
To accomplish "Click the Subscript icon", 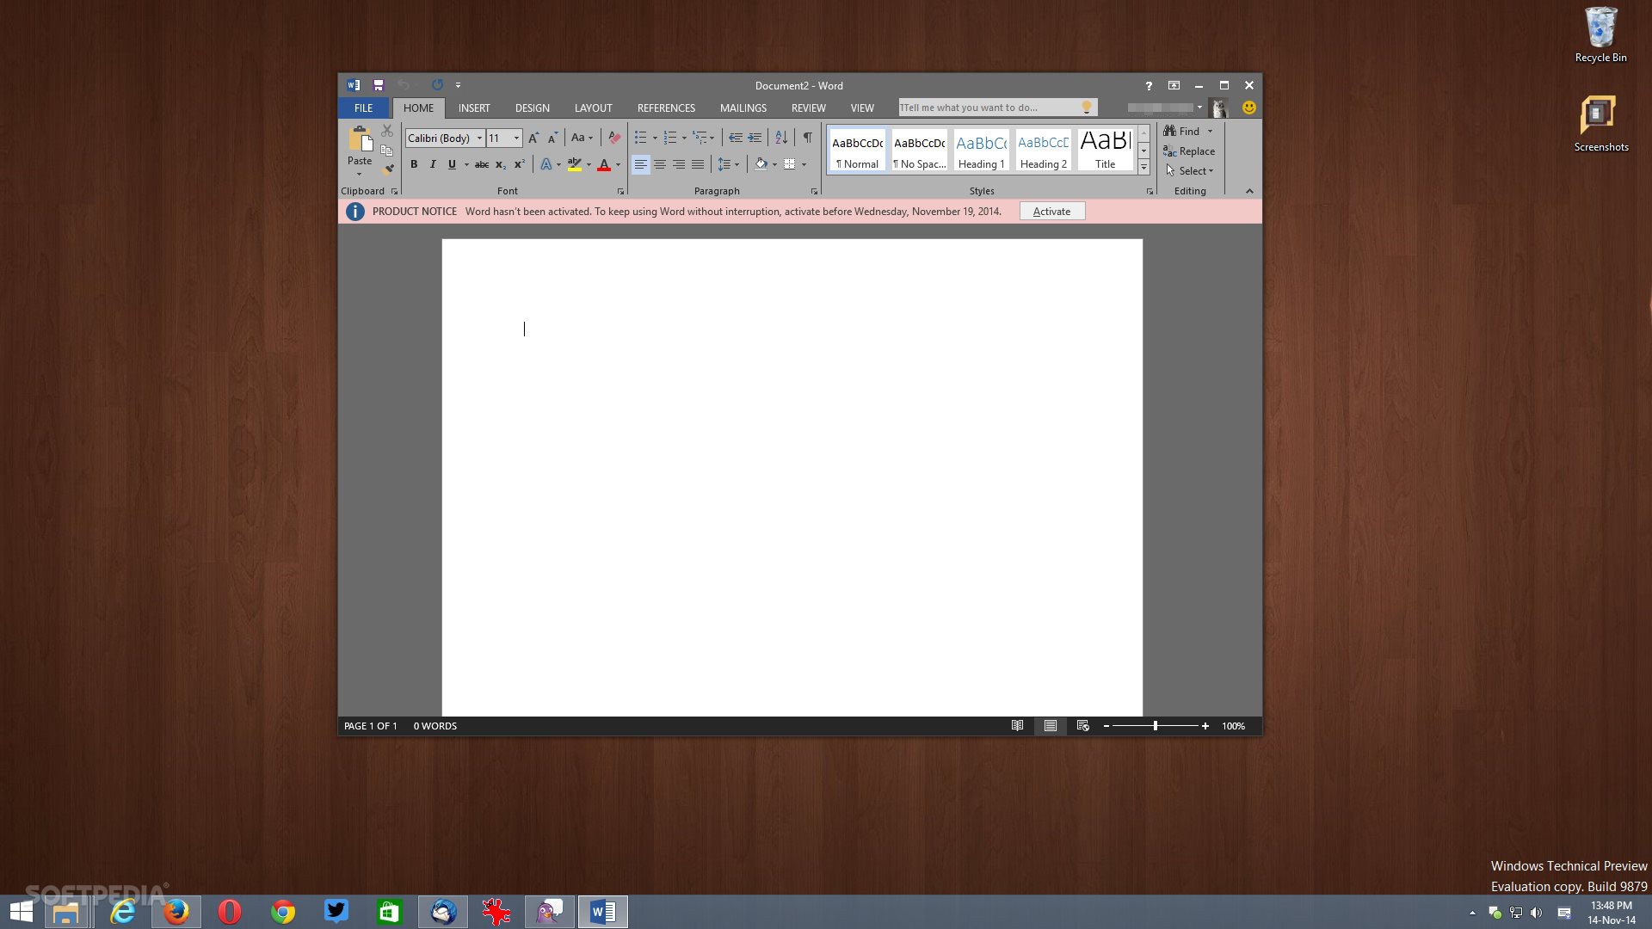I will [x=500, y=164].
